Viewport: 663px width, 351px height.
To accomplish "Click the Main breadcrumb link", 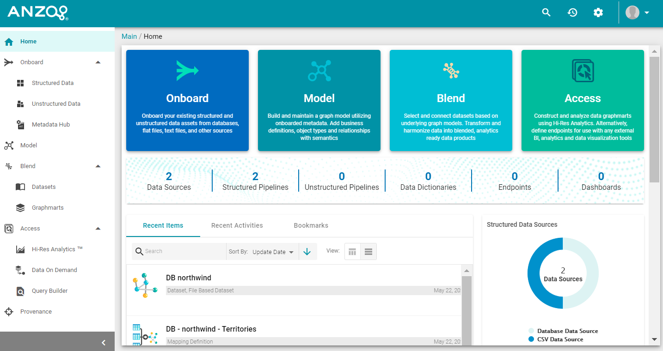I will pyautogui.click(x=129, y=36).
